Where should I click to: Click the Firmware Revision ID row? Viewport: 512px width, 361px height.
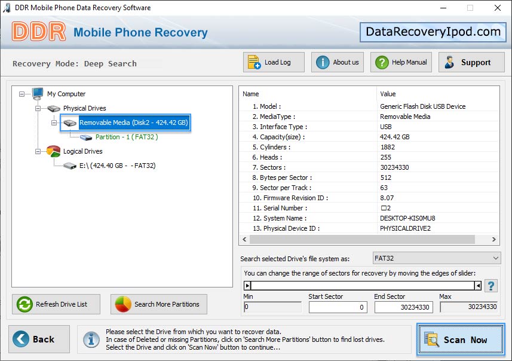(x=369, y=198)
